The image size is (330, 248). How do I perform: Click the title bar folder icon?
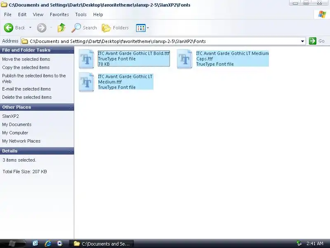4,5
